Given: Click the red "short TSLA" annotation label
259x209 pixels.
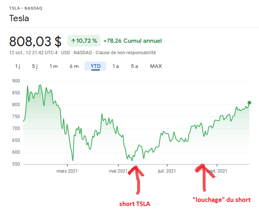Looking at the screenshot, I should (135, 204).
